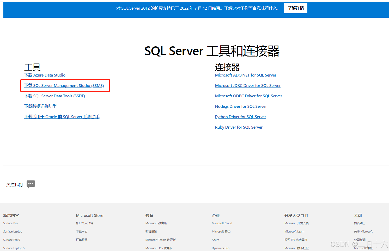Viewport: 389px width, 251px height.
Task: Click the SQL Server 2012 support notice text
Action: pos(198,8)
